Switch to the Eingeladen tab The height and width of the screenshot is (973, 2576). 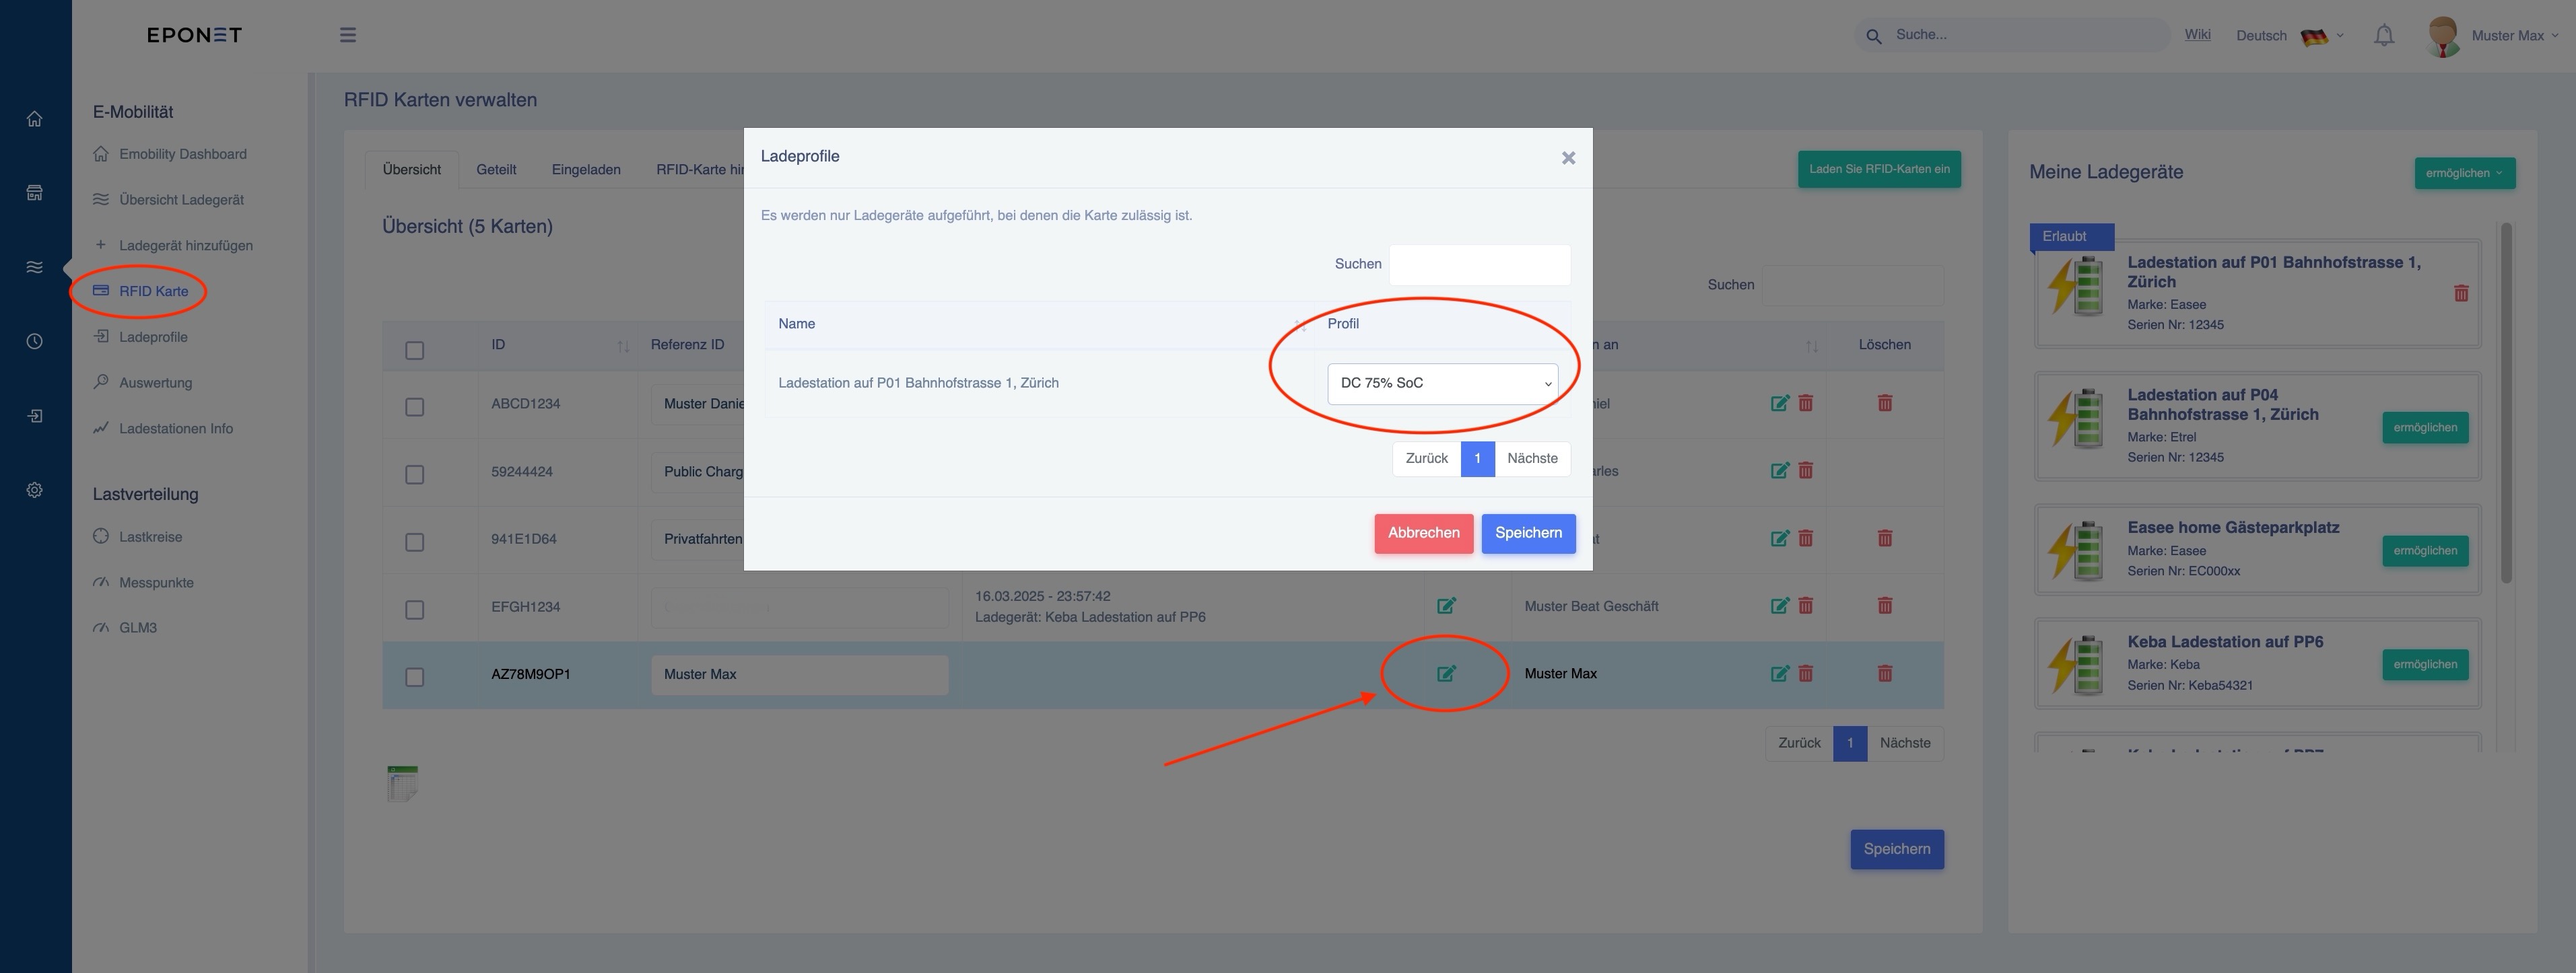[x=586, y=170]
